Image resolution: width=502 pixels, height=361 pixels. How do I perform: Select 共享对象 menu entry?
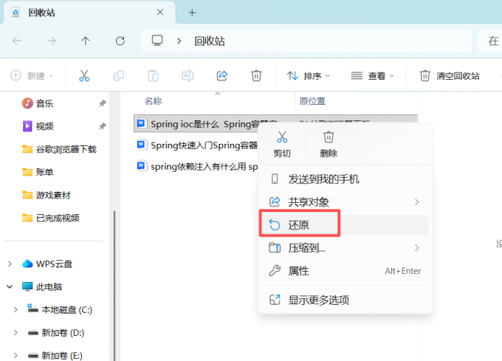point(345,202)
